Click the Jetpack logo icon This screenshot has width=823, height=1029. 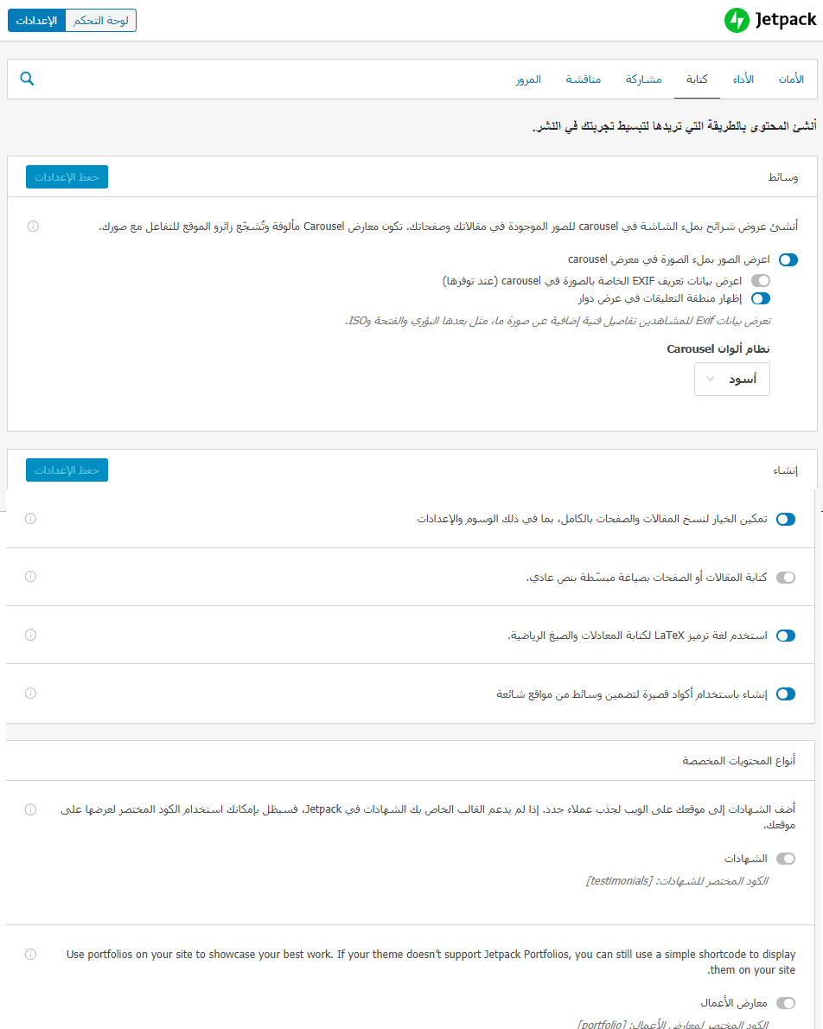737,21
